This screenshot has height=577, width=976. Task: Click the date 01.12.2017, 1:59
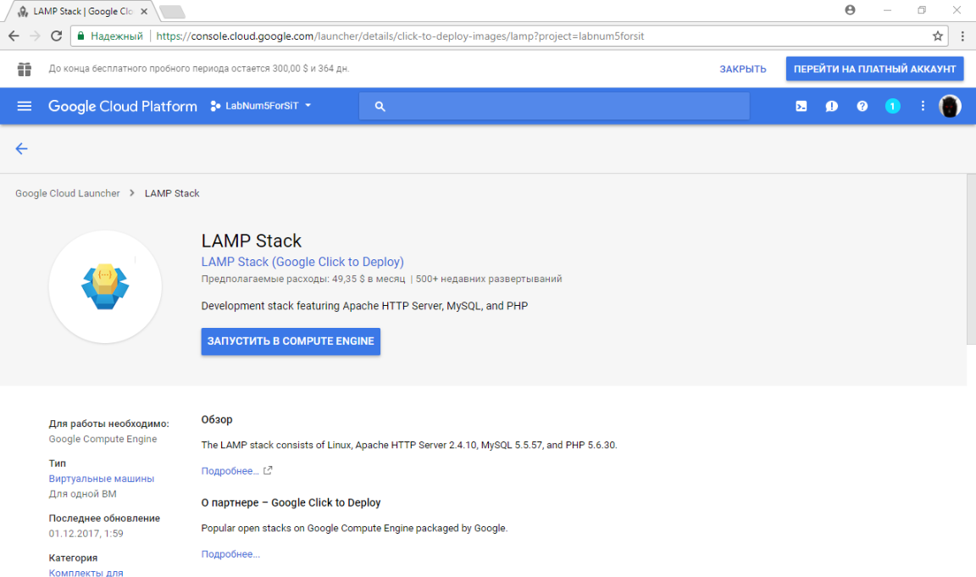point(86,534)
